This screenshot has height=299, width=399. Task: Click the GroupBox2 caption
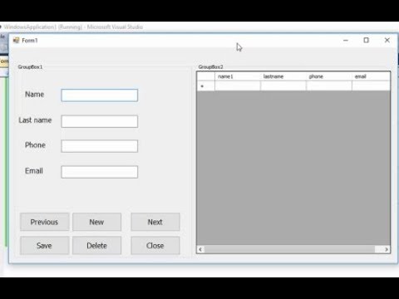(211, 67)
